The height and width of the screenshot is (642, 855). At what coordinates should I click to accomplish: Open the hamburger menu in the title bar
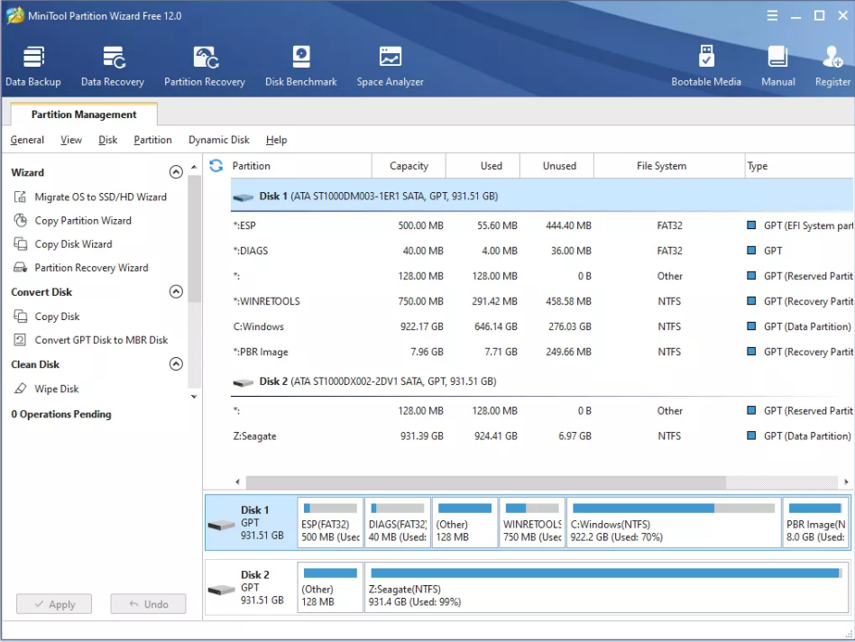(x=772, y=15)
